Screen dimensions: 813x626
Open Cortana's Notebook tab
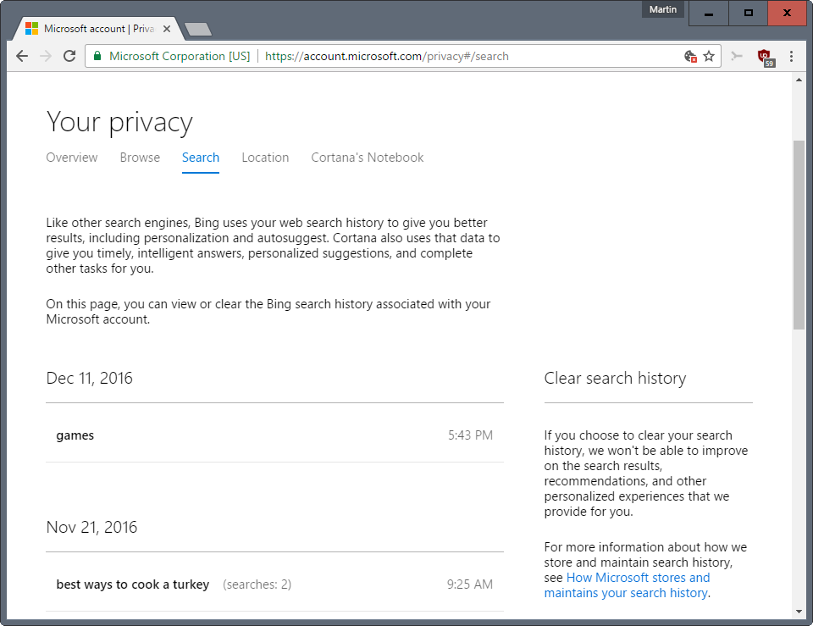click(x=367, y=158)
